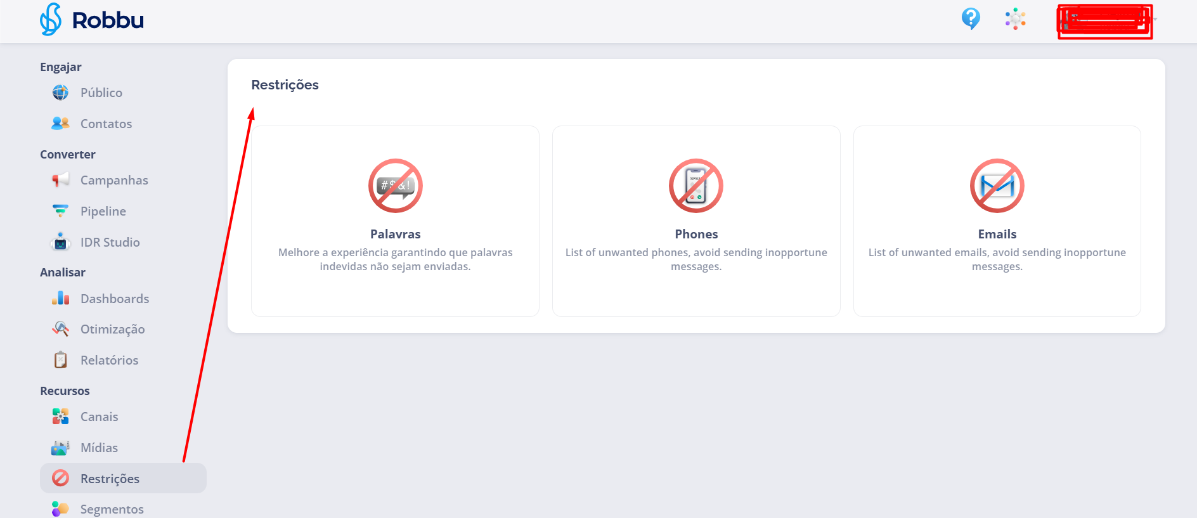Click the Dashboards bar chart icon
1197x518 pixels.
(x=60, y=298)
